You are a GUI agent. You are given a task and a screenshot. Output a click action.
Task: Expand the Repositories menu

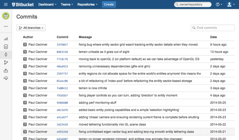[87, 4]
